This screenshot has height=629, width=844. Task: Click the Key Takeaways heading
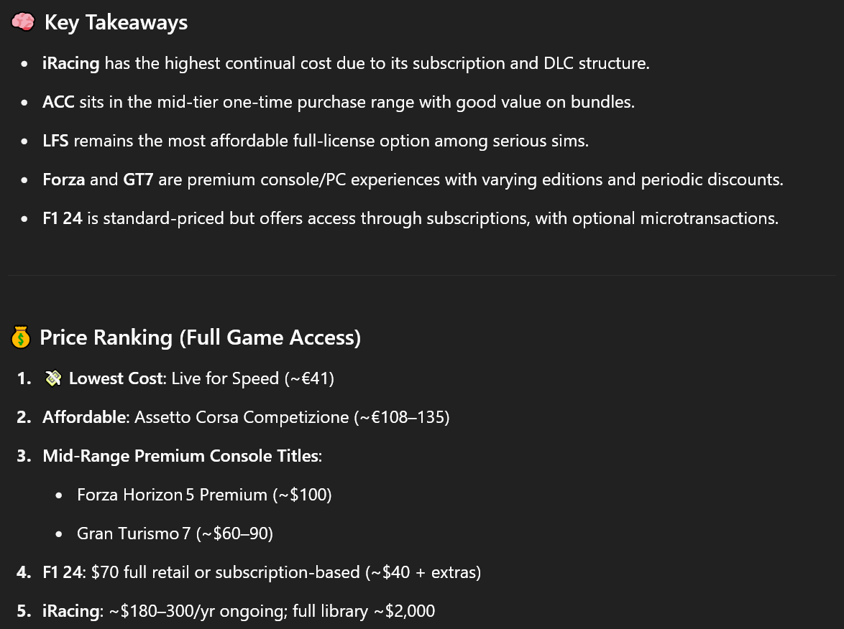116,23
